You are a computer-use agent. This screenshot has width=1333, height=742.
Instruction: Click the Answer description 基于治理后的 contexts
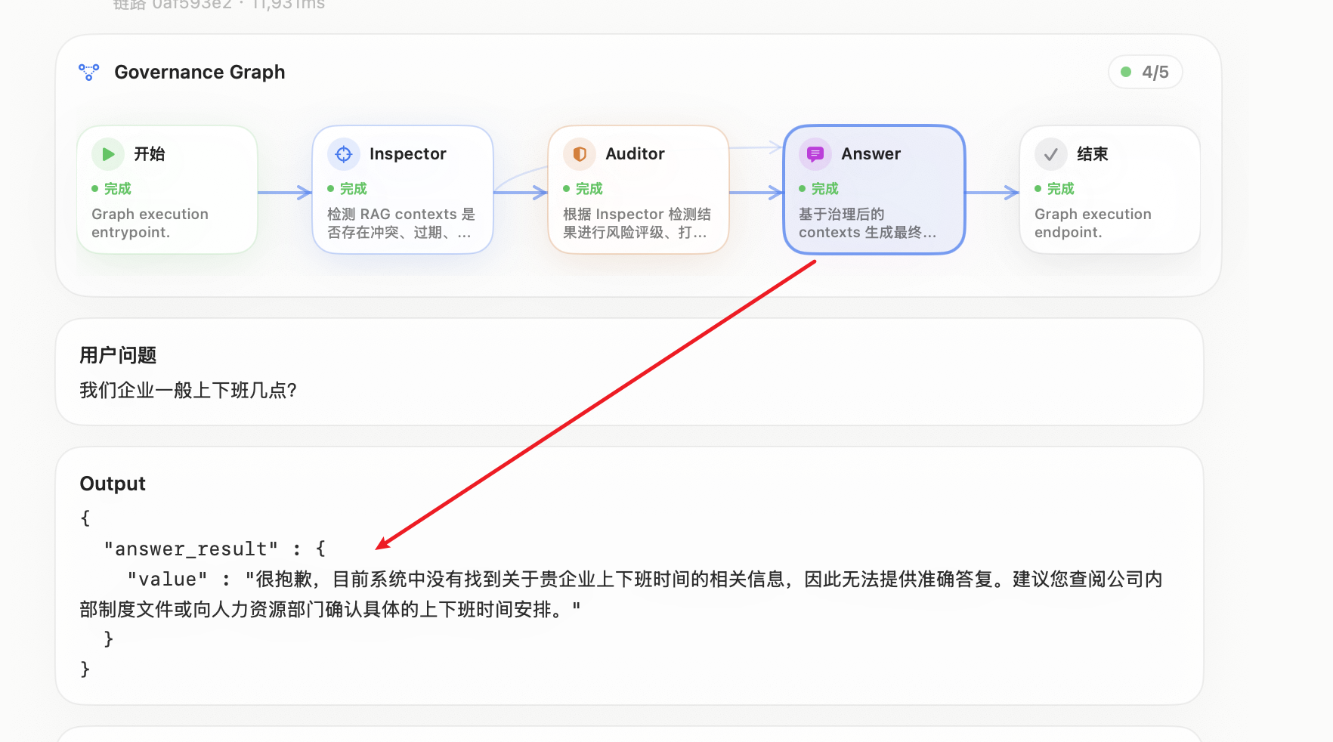click(x=868, y=223)
